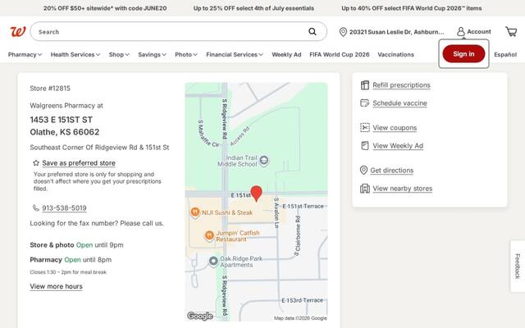Click the phone icon beside store number

tap(36, 207)
